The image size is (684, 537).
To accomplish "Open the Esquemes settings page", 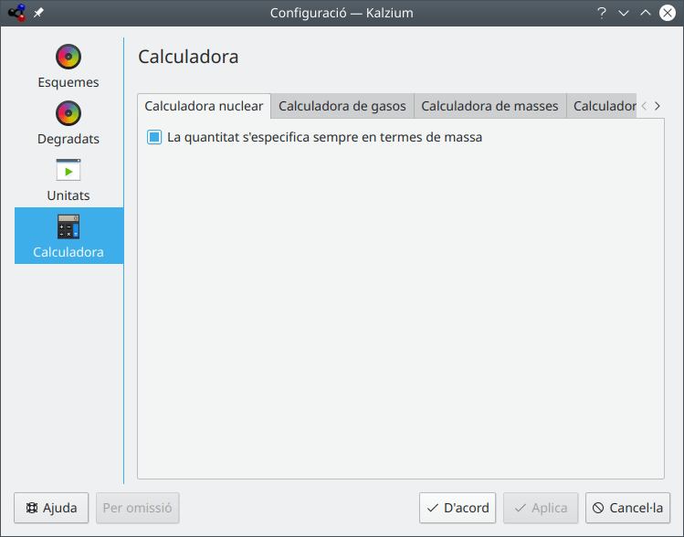I will tap(68, 66).
